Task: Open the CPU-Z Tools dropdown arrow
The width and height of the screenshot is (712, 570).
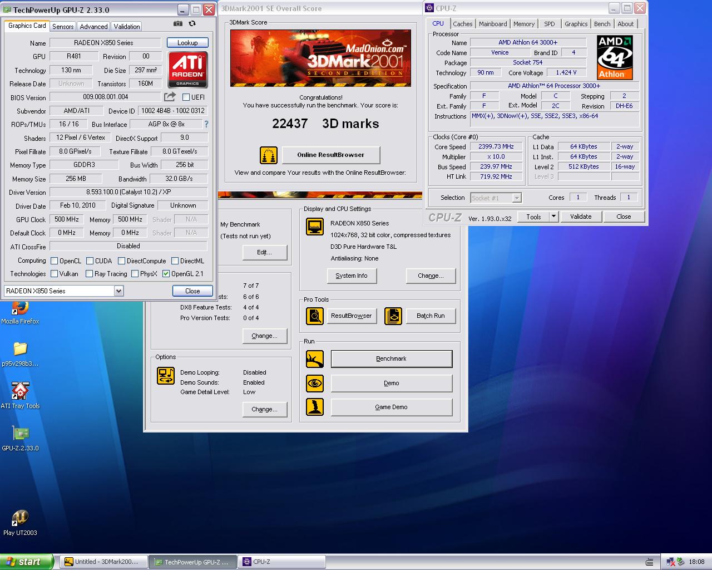Action: click(553, 217)
